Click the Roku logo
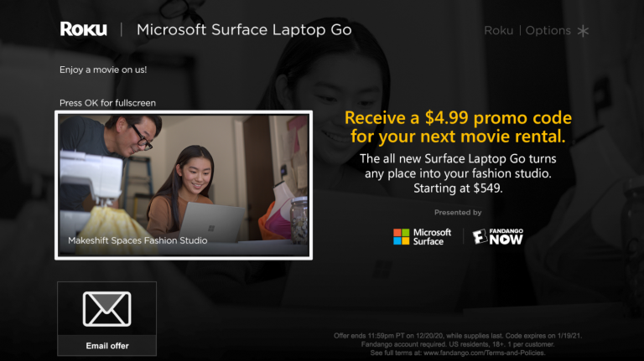The image size is (644, 361). pyautogui.click(x=83, y=29)
